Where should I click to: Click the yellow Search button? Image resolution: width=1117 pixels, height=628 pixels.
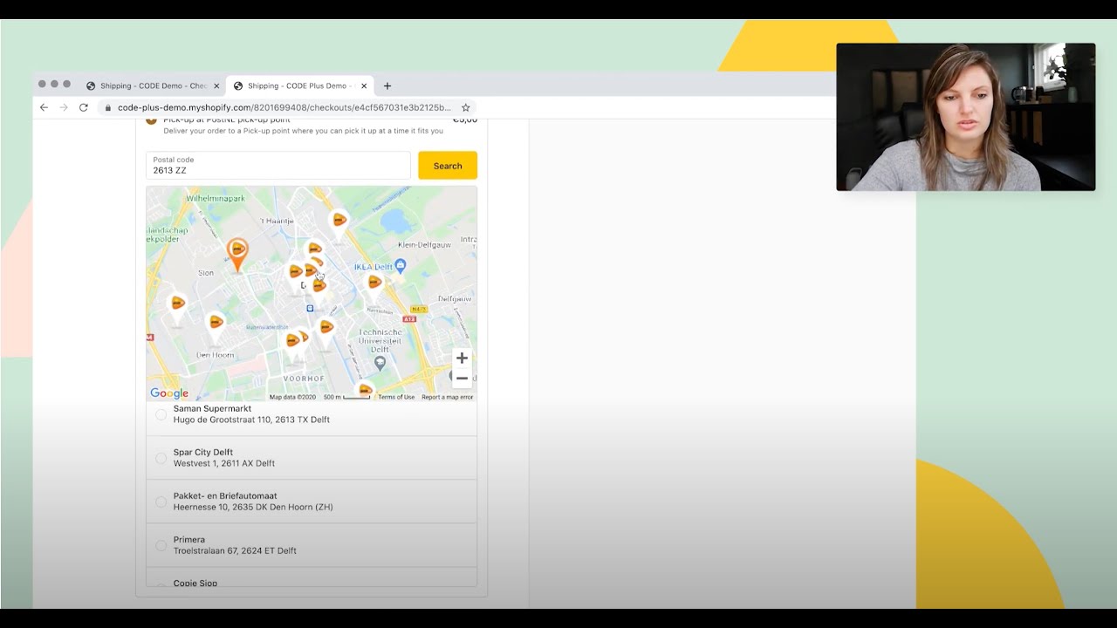447,165
